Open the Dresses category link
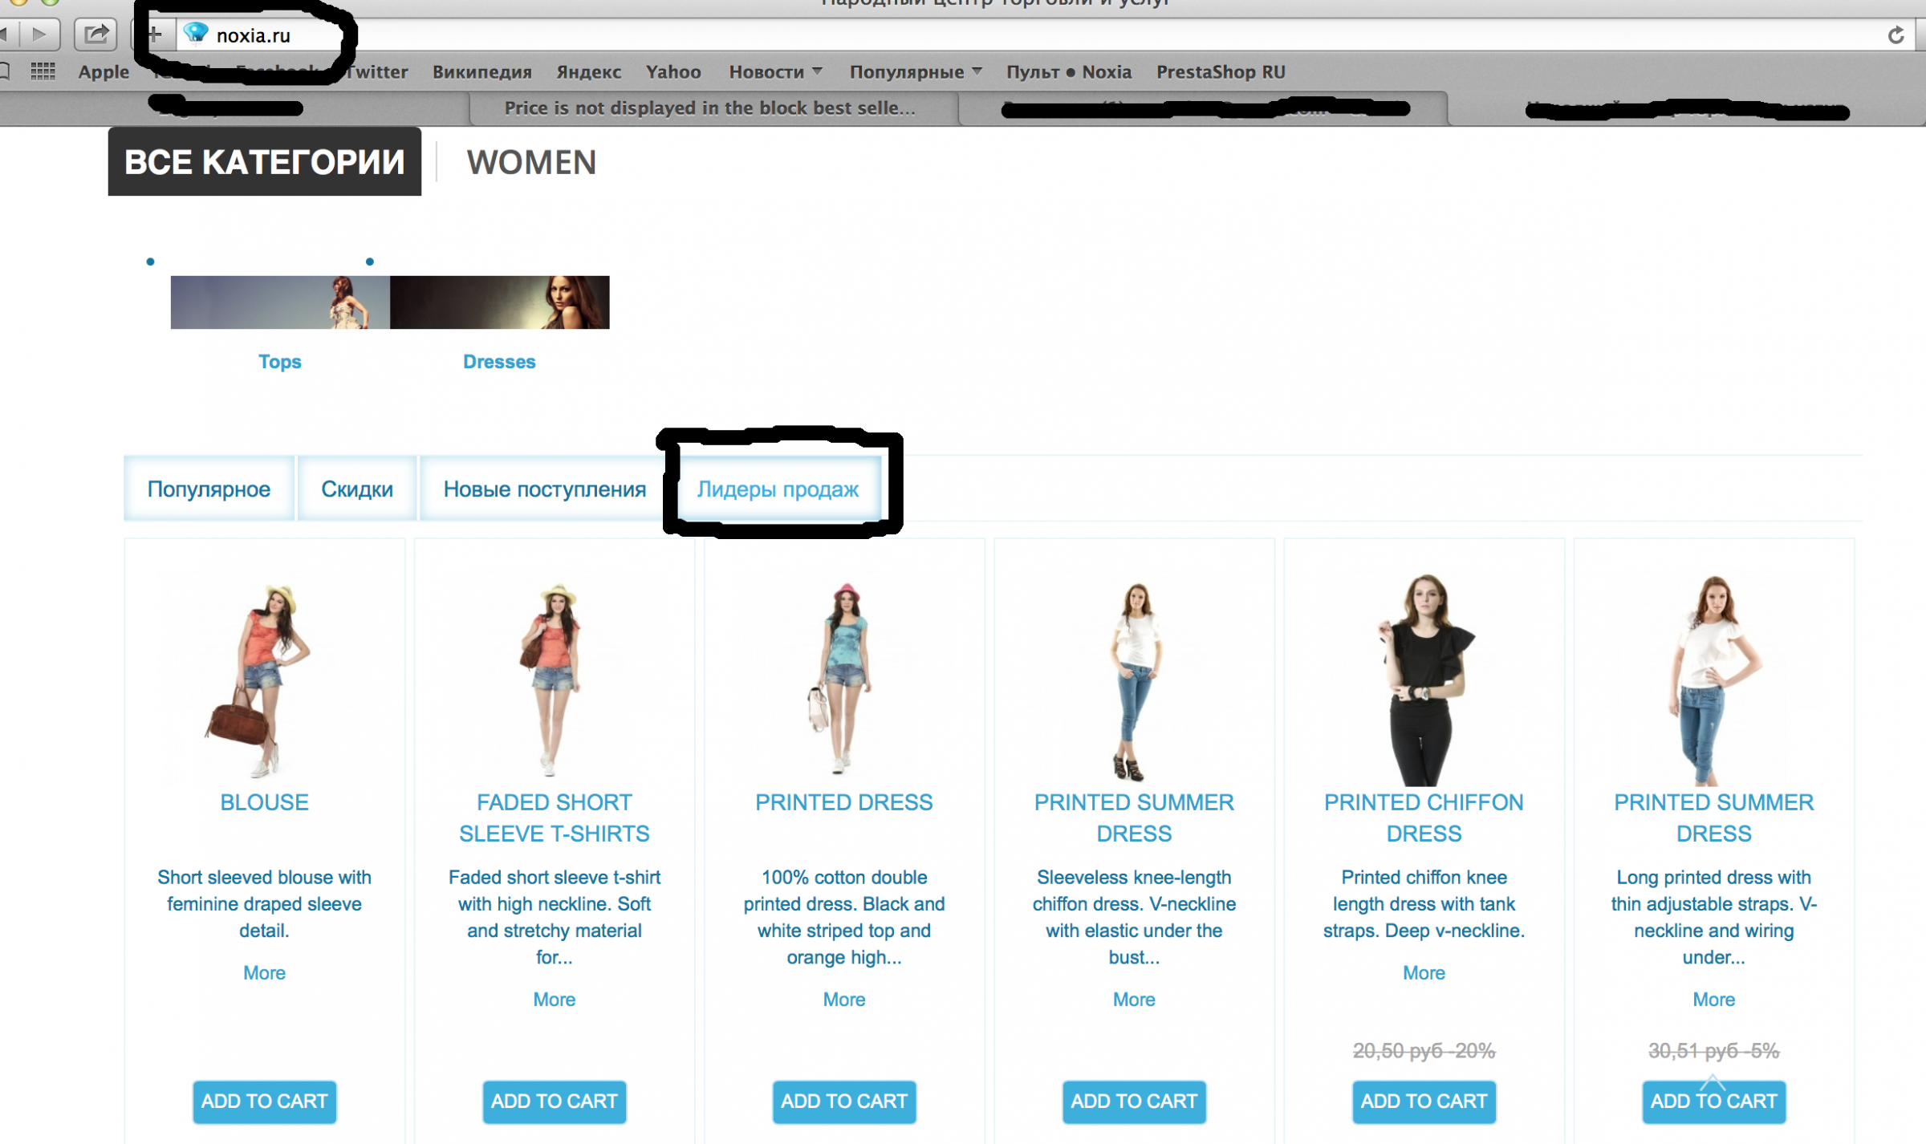1926x1144 pixels. point(498,361)
